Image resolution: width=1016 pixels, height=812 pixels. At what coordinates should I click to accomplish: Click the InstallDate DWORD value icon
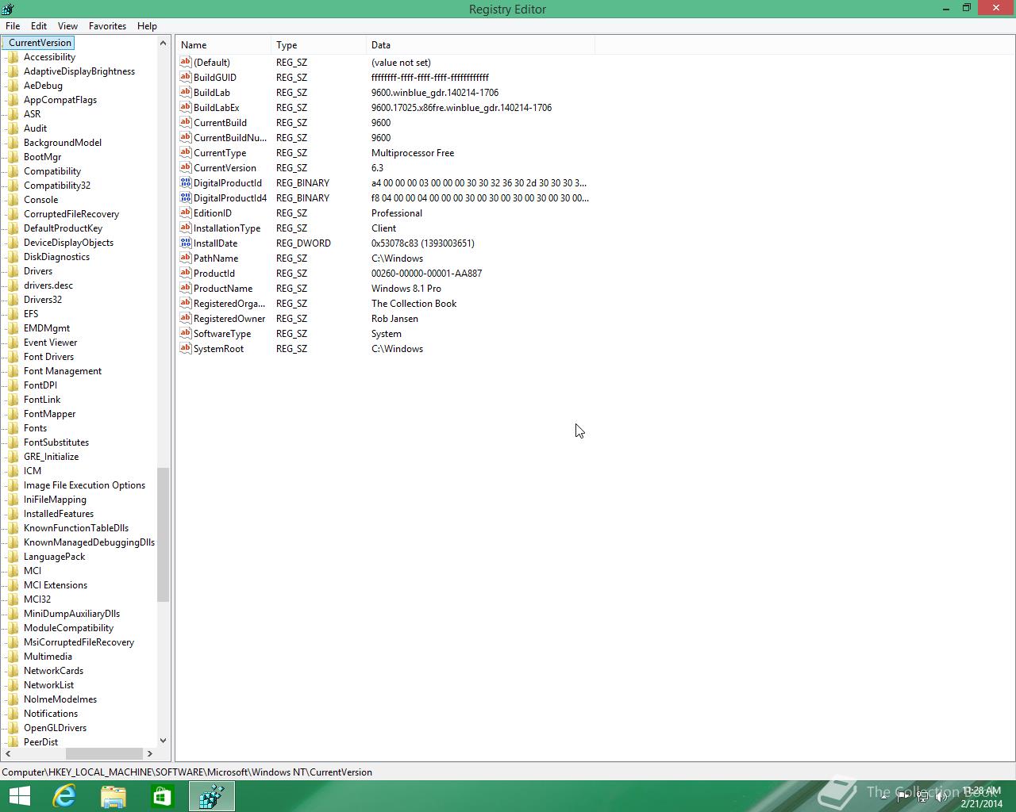(x=186, y=243)
